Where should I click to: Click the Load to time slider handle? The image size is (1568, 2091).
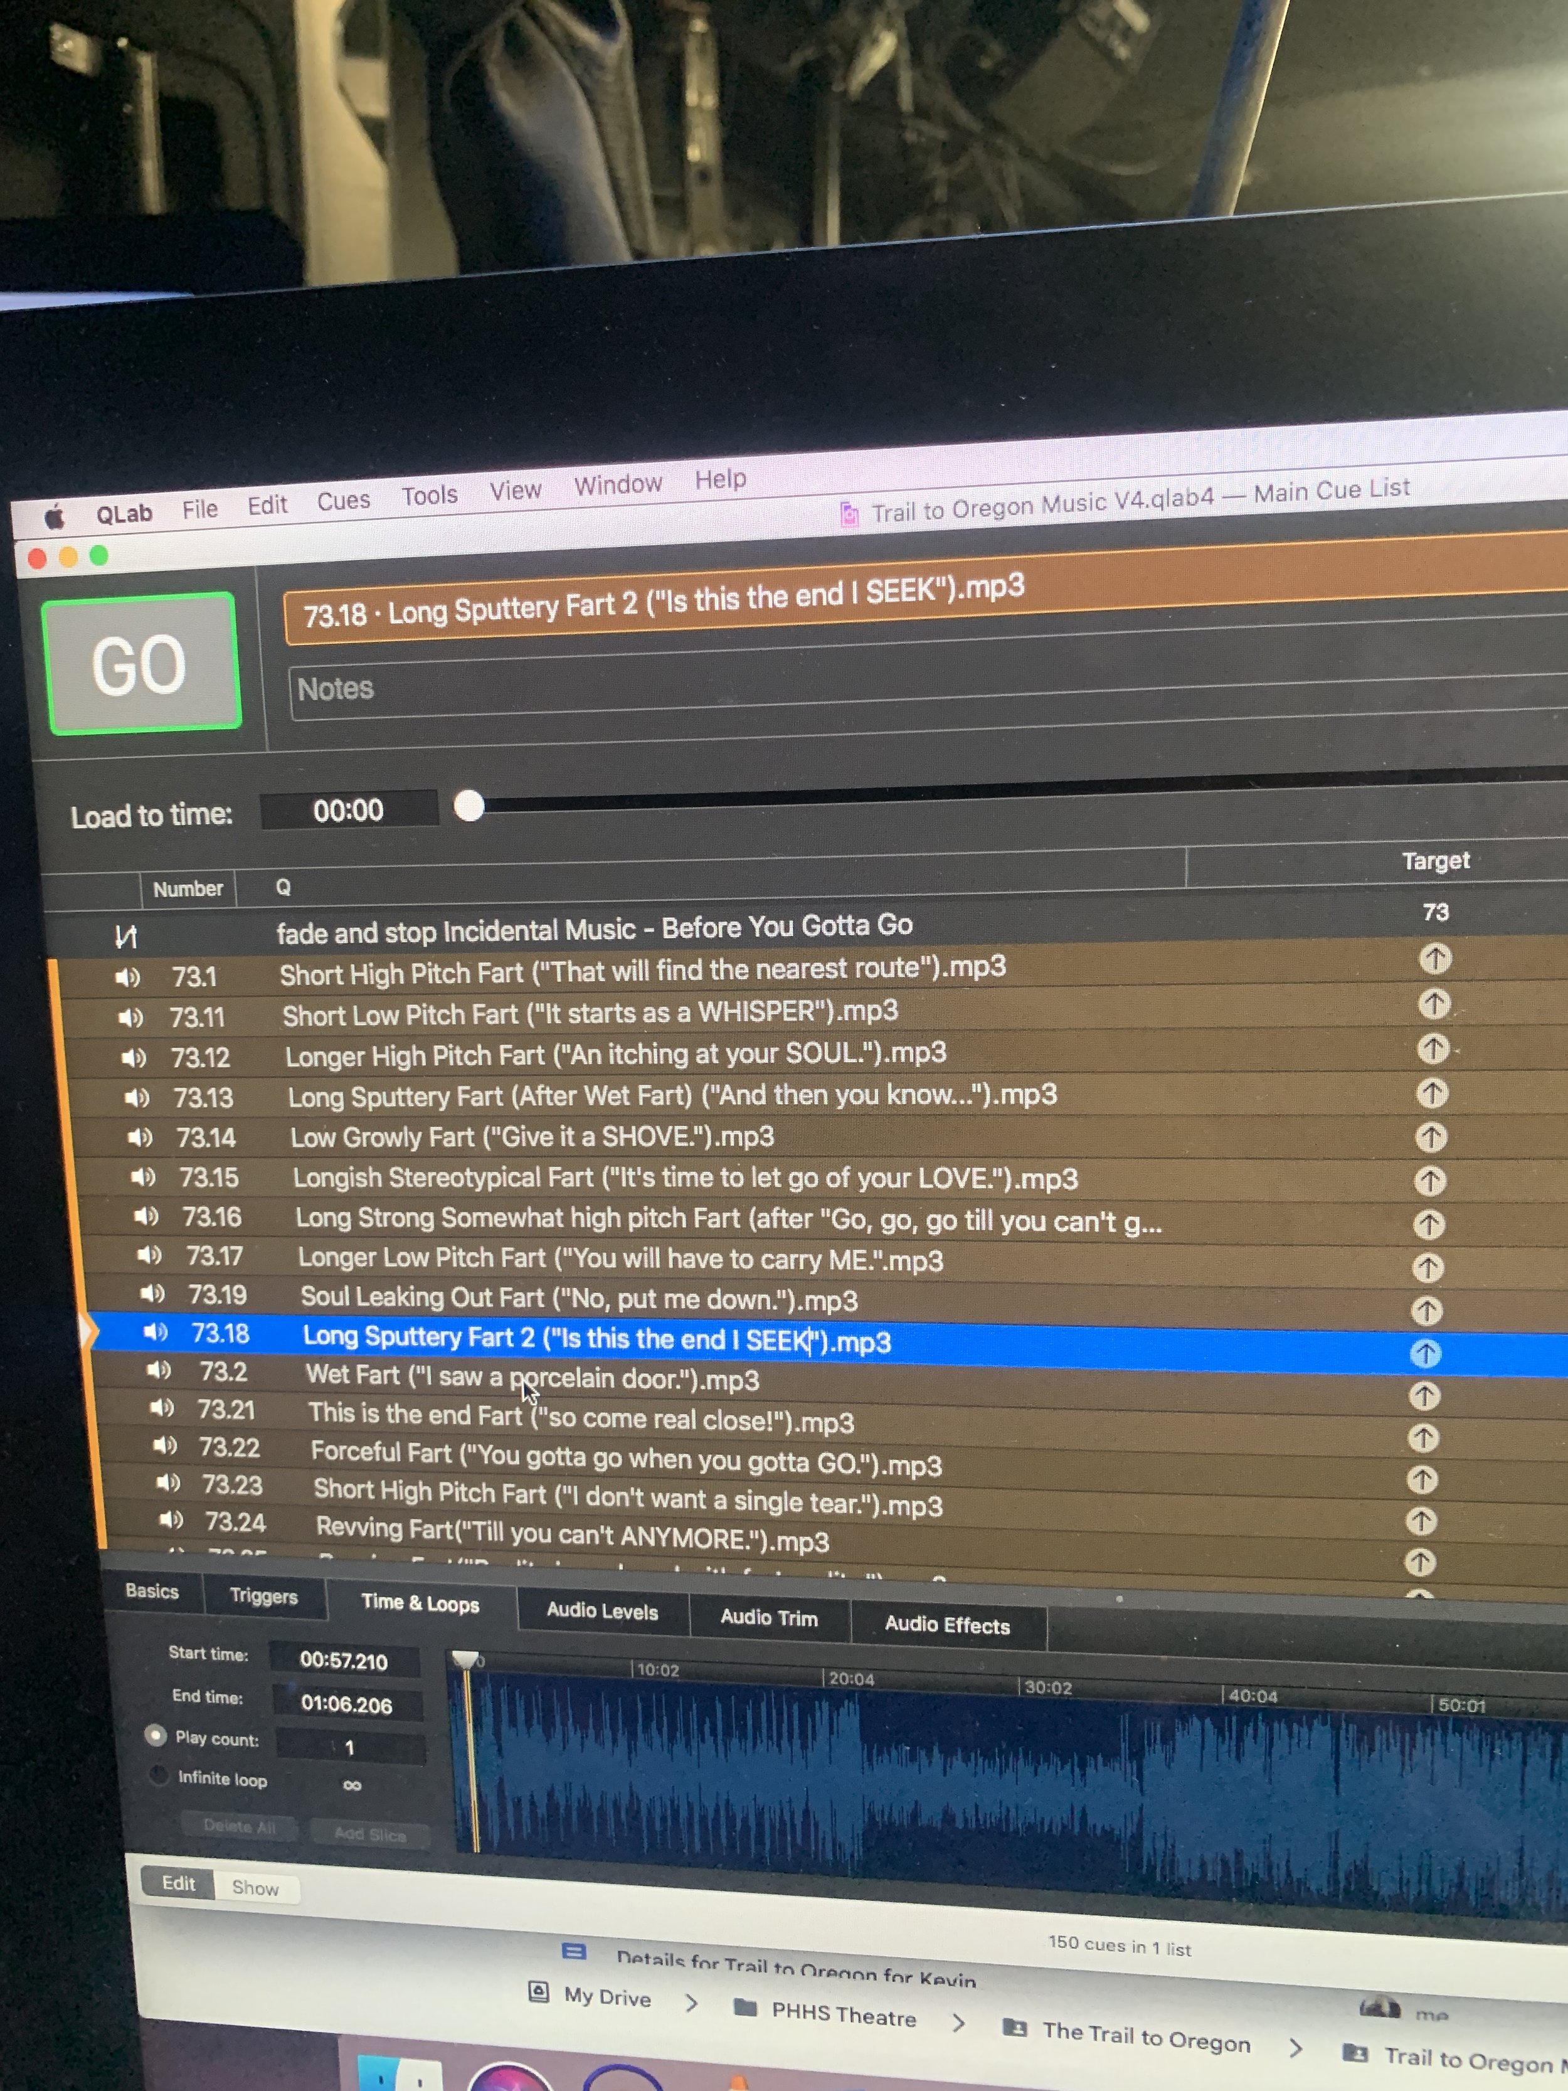pyautogui.click(x=469, y=806)
